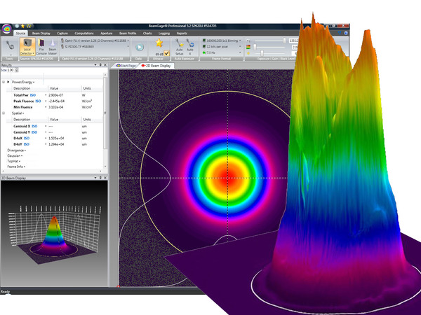Click the BeamGage application orb button

(7, 29)
